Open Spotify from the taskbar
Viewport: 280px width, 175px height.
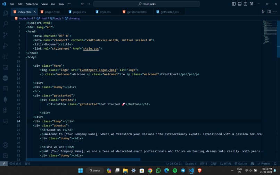pos(175,170)
